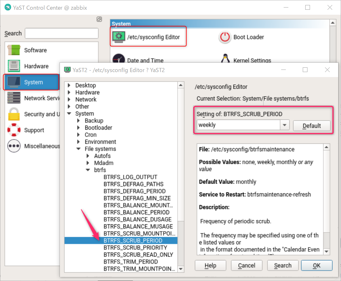Screen dimensions: 341x281
Task: Select the Security padlock icon
Action: click(14, 114)
